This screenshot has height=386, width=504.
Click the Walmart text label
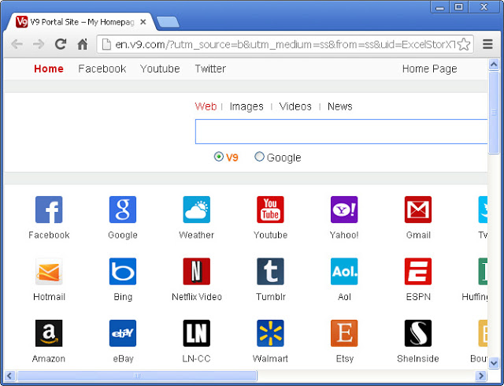270,358
